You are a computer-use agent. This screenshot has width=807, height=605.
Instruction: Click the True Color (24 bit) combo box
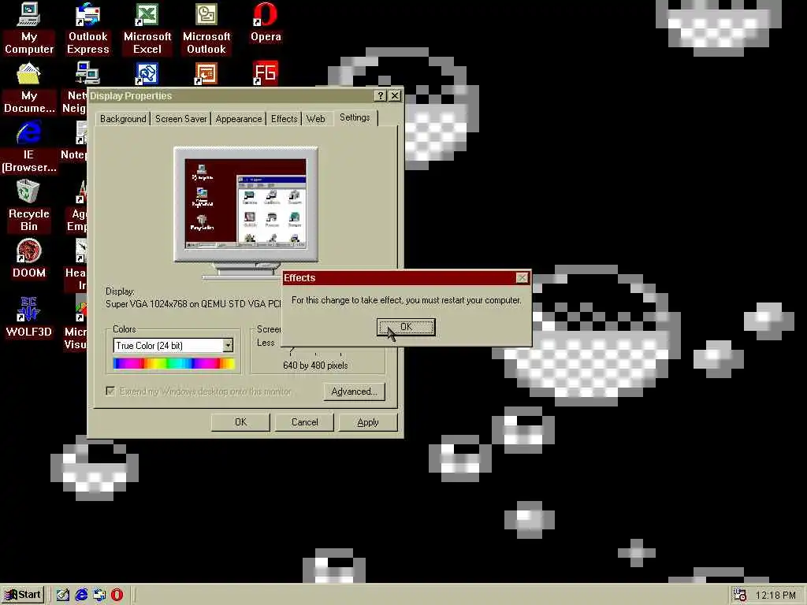173,345
